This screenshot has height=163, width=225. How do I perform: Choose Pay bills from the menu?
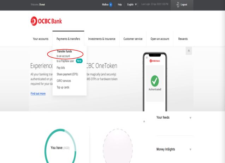coord(61,68)
